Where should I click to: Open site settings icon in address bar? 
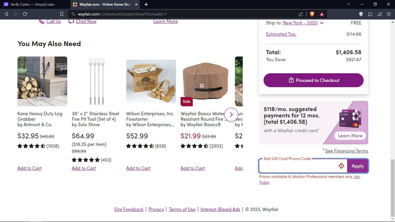pos(73,14)
